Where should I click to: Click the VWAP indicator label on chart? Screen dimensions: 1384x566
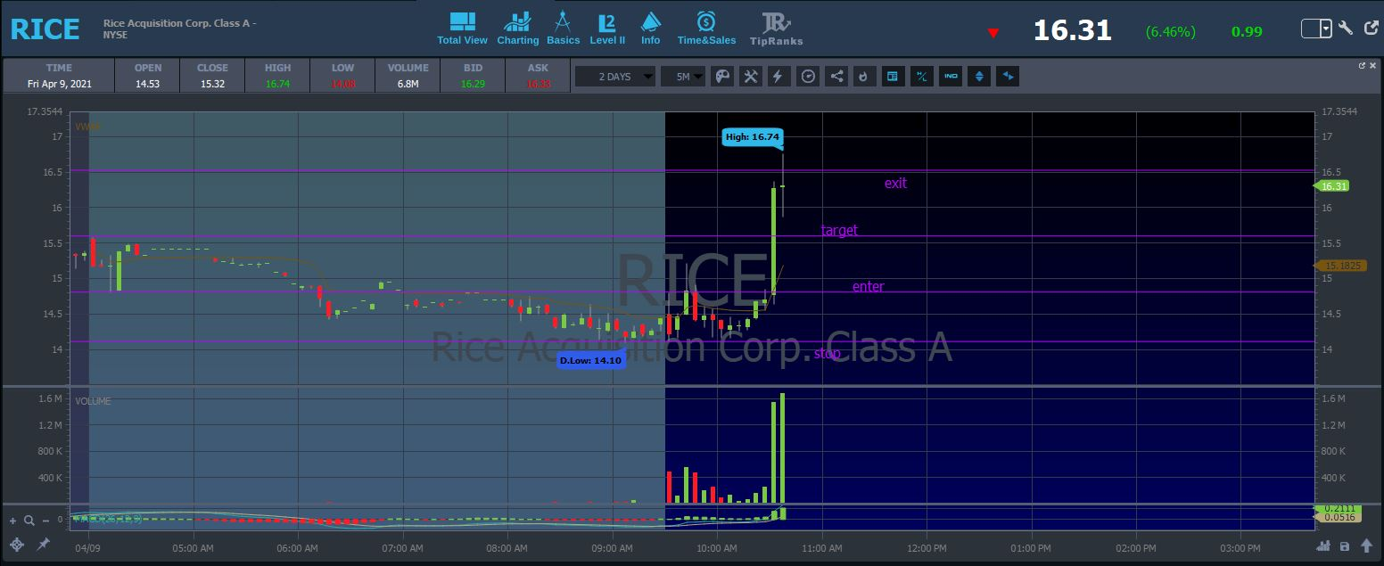coord(87,127)
